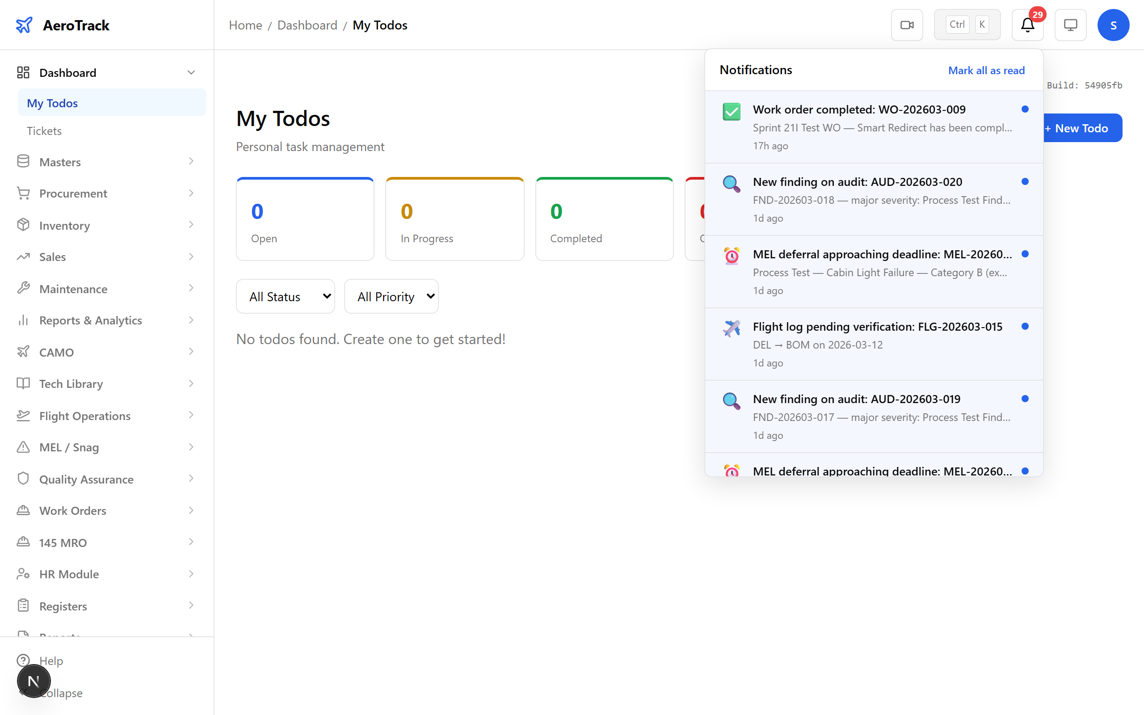The height and width of the screenshot is (715, 1144).
Task: Select the CAMO airplane icon
Action: (23, 352)
